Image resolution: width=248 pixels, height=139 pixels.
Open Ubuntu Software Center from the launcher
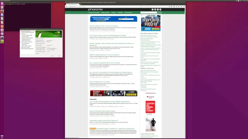tap(2, 26)
